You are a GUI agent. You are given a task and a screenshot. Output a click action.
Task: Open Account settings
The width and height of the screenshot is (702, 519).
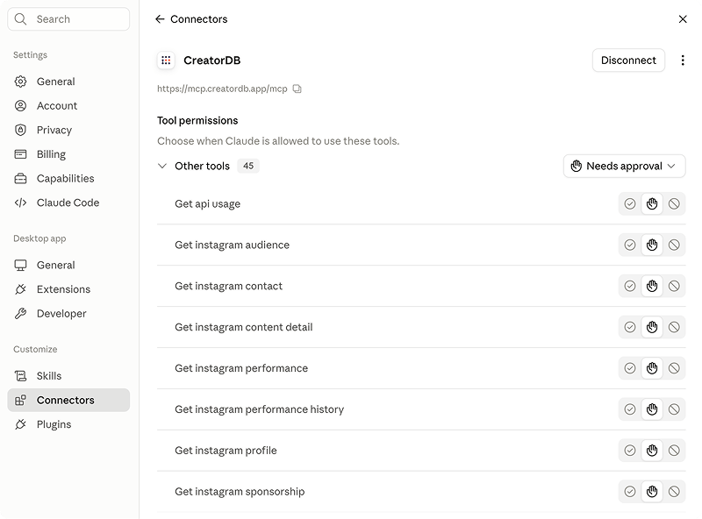[x=68, y=105]
